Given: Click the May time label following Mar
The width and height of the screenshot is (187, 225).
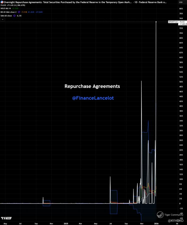Looking at the screenshot, I should click(x=96, y=223).
